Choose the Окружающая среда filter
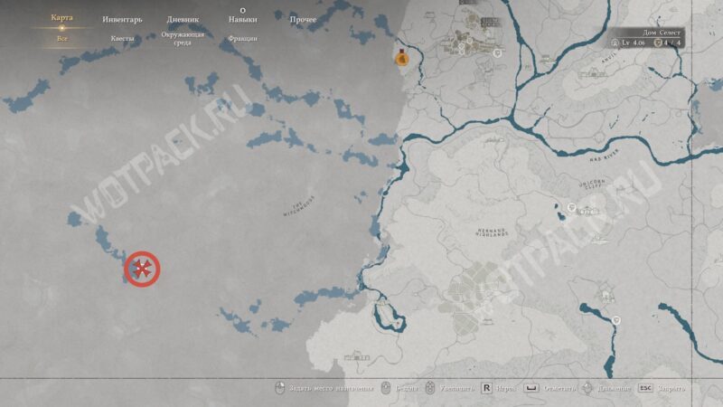This screenshot has height=407, width=723. pyautogui.click(x=183, y=39)
